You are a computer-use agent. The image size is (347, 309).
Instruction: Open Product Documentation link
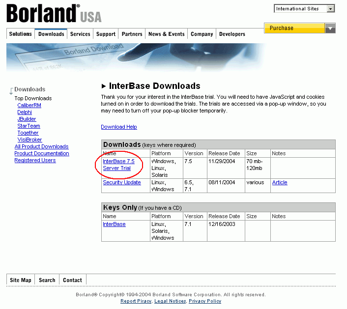(42, 153)
